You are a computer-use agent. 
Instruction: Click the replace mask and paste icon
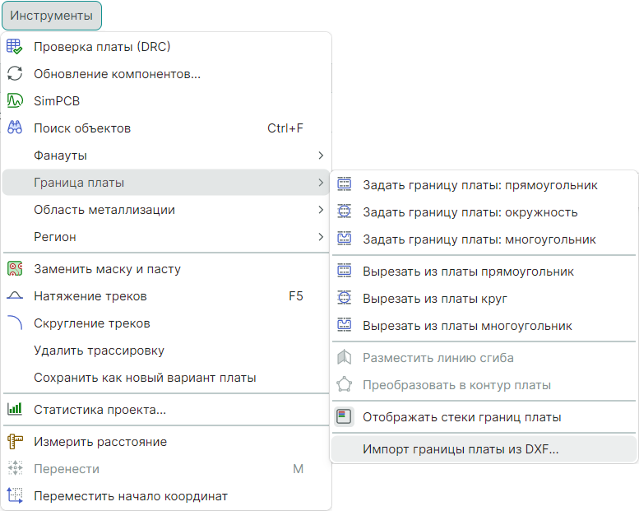click(x=15, y=269)
